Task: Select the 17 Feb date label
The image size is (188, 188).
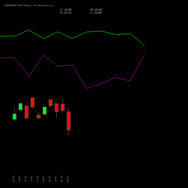Action: click(x=32, y=179)
